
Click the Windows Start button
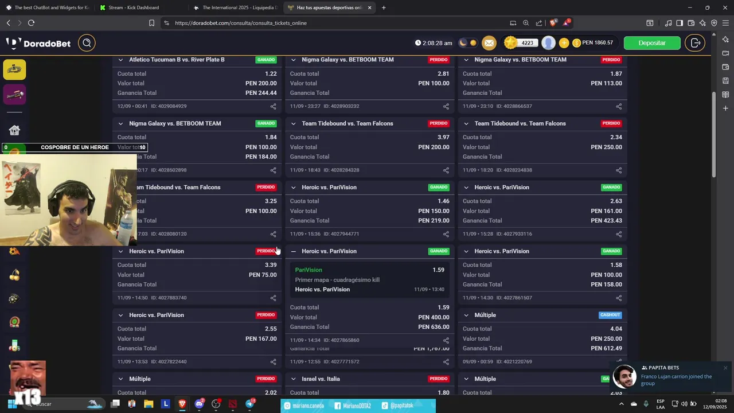11,404
